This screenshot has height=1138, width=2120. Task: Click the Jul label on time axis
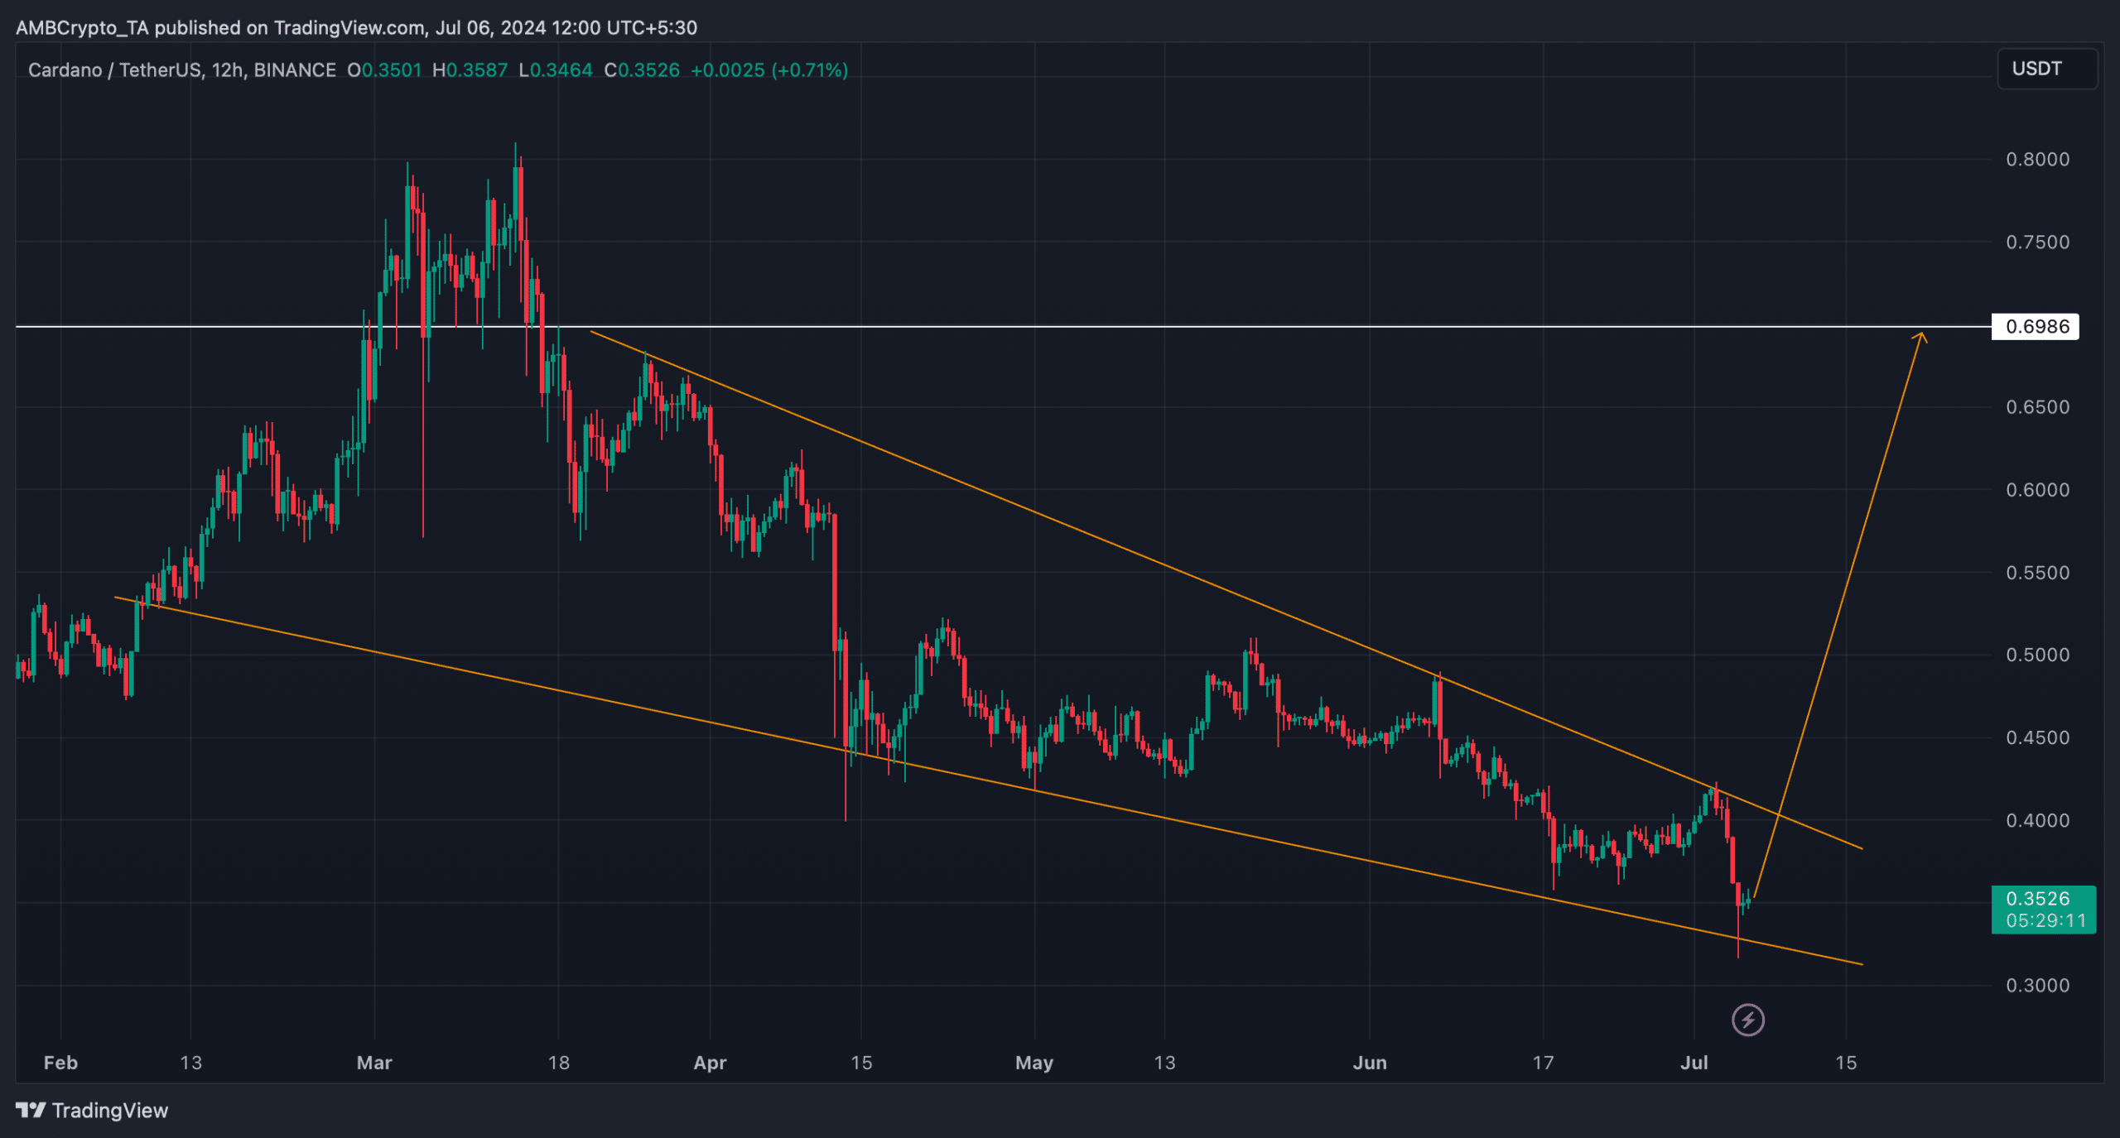coord(1694,1063)
